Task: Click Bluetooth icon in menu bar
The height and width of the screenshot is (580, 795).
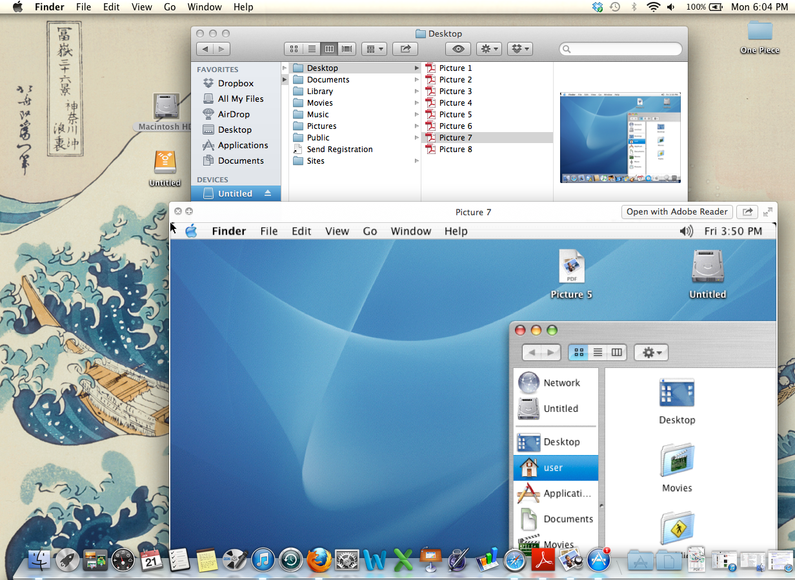Action: pyautogui.click(x=634, y=7)
